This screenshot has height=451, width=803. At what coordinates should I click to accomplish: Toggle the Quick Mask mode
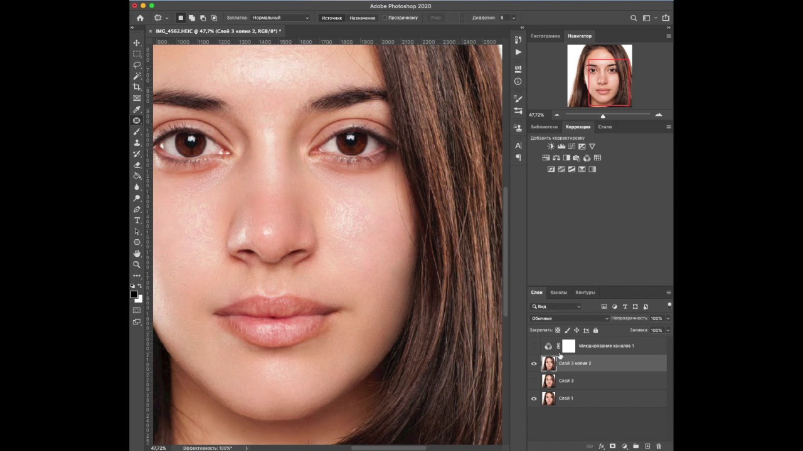pyautogui.click(x=137, y=311)
